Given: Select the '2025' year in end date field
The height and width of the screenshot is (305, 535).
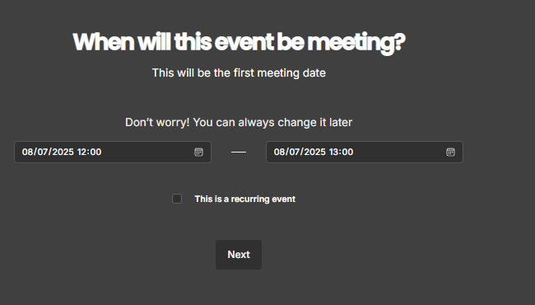Looking at the screenshot, I should [314, 152].
